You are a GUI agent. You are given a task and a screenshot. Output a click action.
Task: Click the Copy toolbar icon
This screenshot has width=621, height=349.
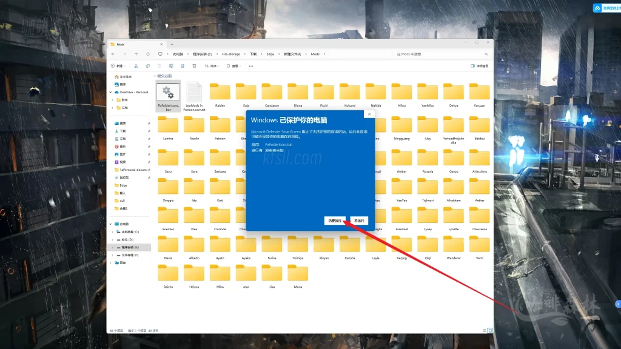148,66
